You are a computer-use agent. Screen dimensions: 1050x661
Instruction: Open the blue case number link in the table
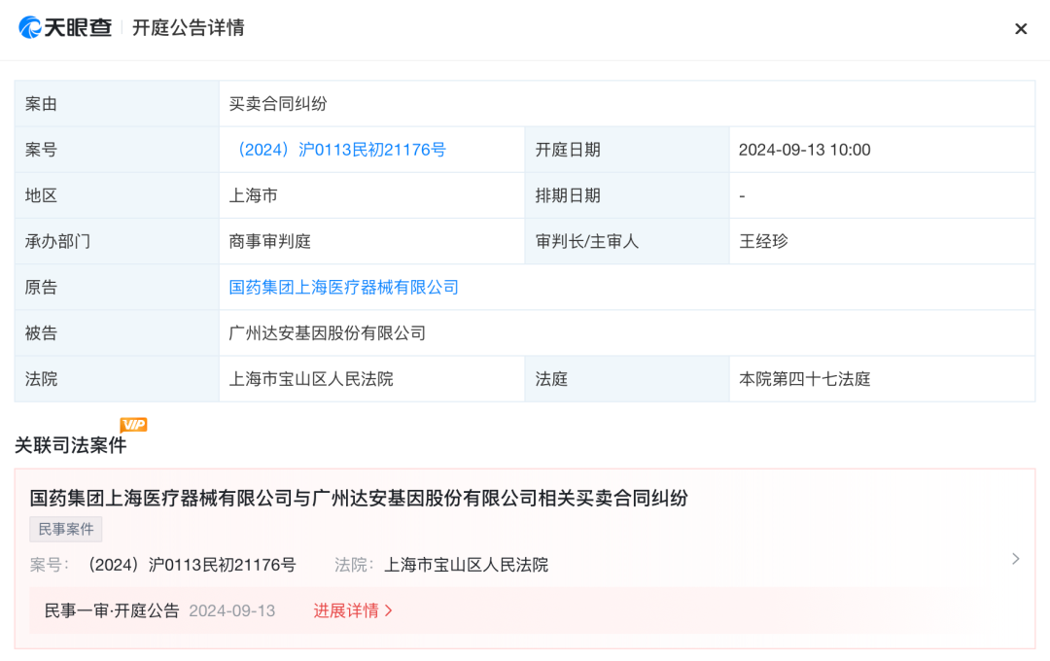(337, 150)
